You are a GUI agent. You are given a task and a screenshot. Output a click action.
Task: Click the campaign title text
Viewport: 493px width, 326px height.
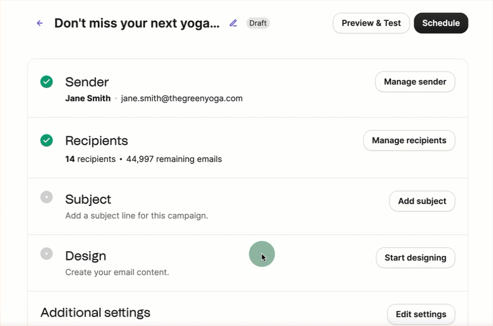point(137,23)
